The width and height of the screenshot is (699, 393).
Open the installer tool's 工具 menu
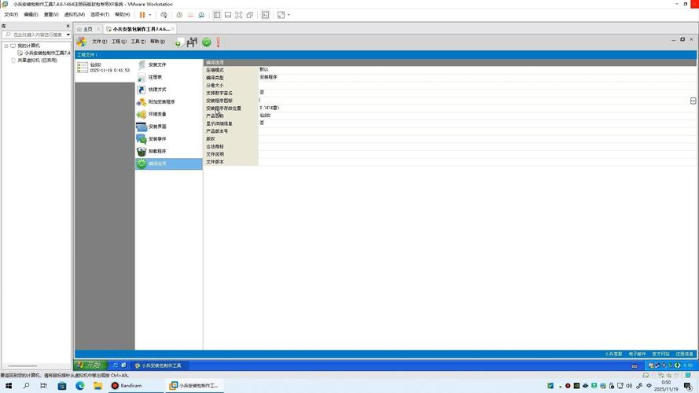(x=138, y=42)
